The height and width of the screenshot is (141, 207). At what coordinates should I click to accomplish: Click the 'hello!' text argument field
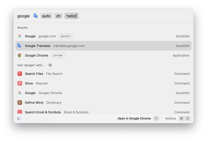point(71,16)
